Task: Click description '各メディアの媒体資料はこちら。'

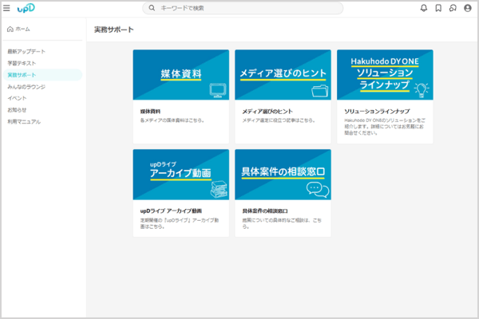Action: [172, 120]
